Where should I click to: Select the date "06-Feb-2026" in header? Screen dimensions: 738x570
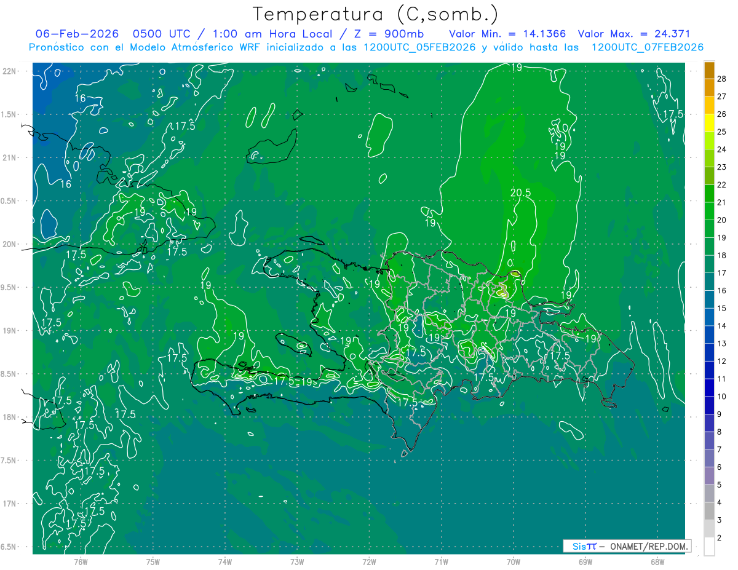(77, 34)
